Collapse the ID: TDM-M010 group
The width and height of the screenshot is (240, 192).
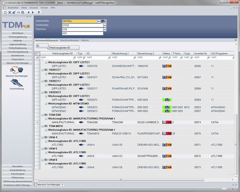tap(42, 126)
